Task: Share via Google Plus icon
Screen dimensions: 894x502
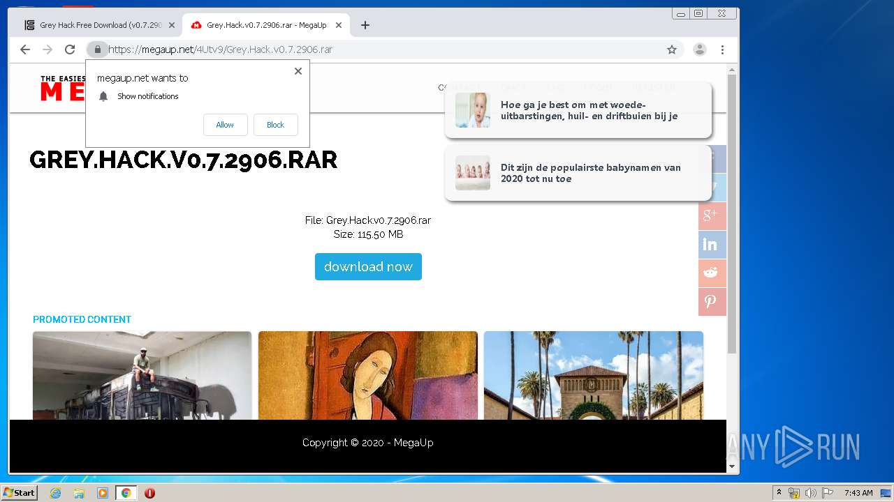Action: tap(712, 215)
